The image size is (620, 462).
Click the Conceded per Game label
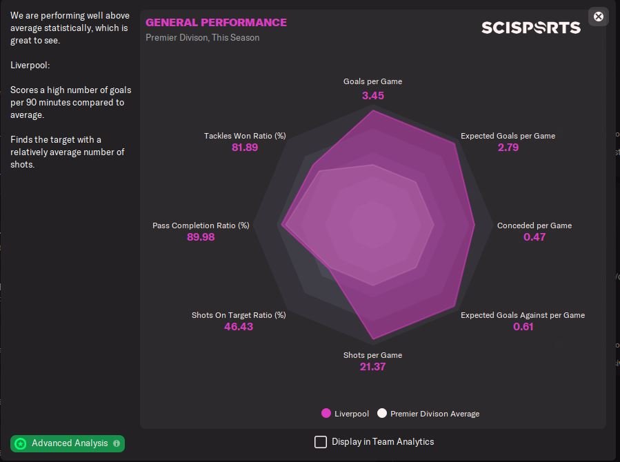coord(534,225)
